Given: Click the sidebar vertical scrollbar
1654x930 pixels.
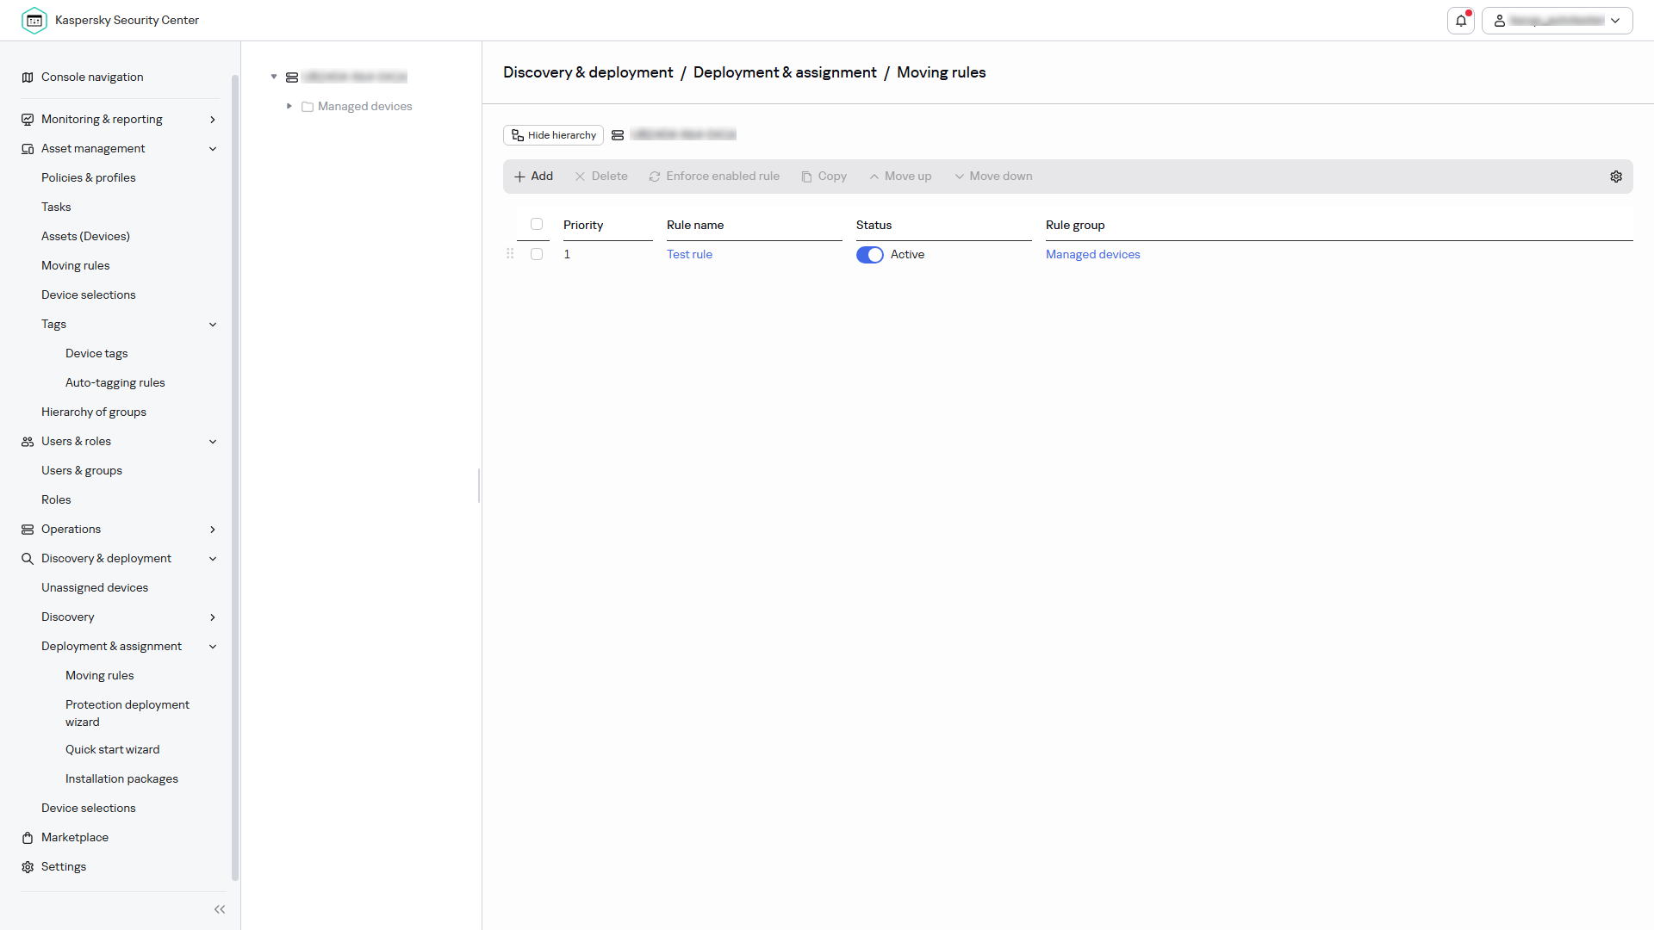Looking at the screenshot, I should (x=235, y=478).
